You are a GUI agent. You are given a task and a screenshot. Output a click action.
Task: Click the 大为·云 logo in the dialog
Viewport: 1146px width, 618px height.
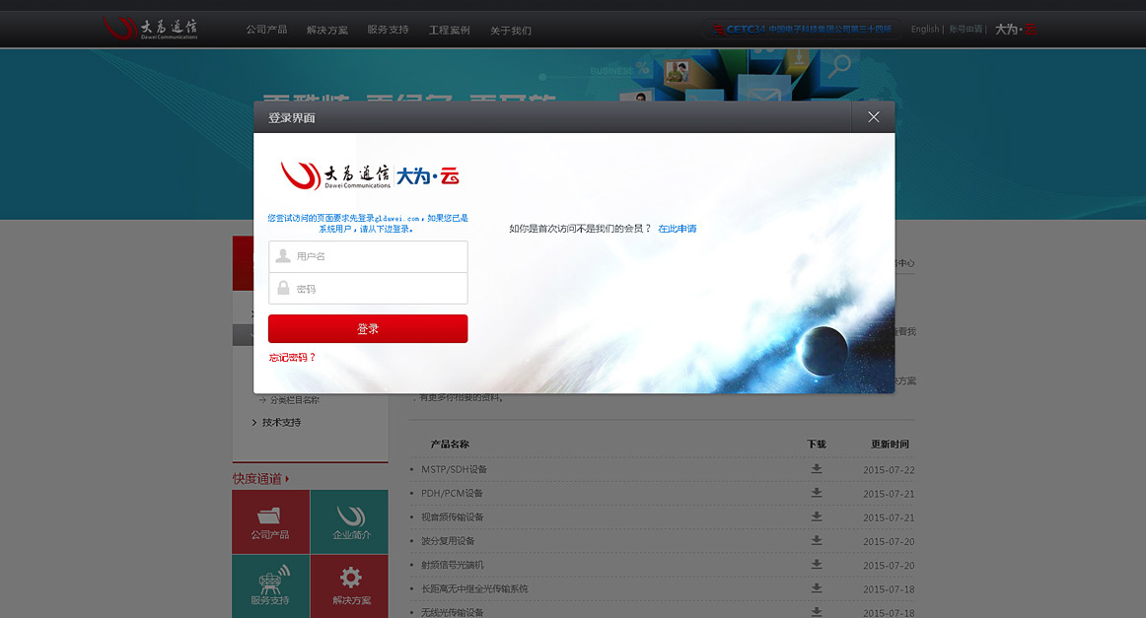click(428, 176)
